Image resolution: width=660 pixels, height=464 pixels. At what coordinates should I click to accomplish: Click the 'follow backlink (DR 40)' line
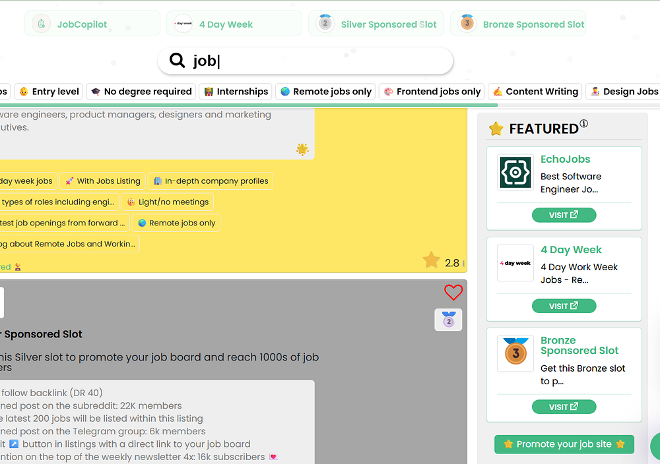(x=51, y=393)
